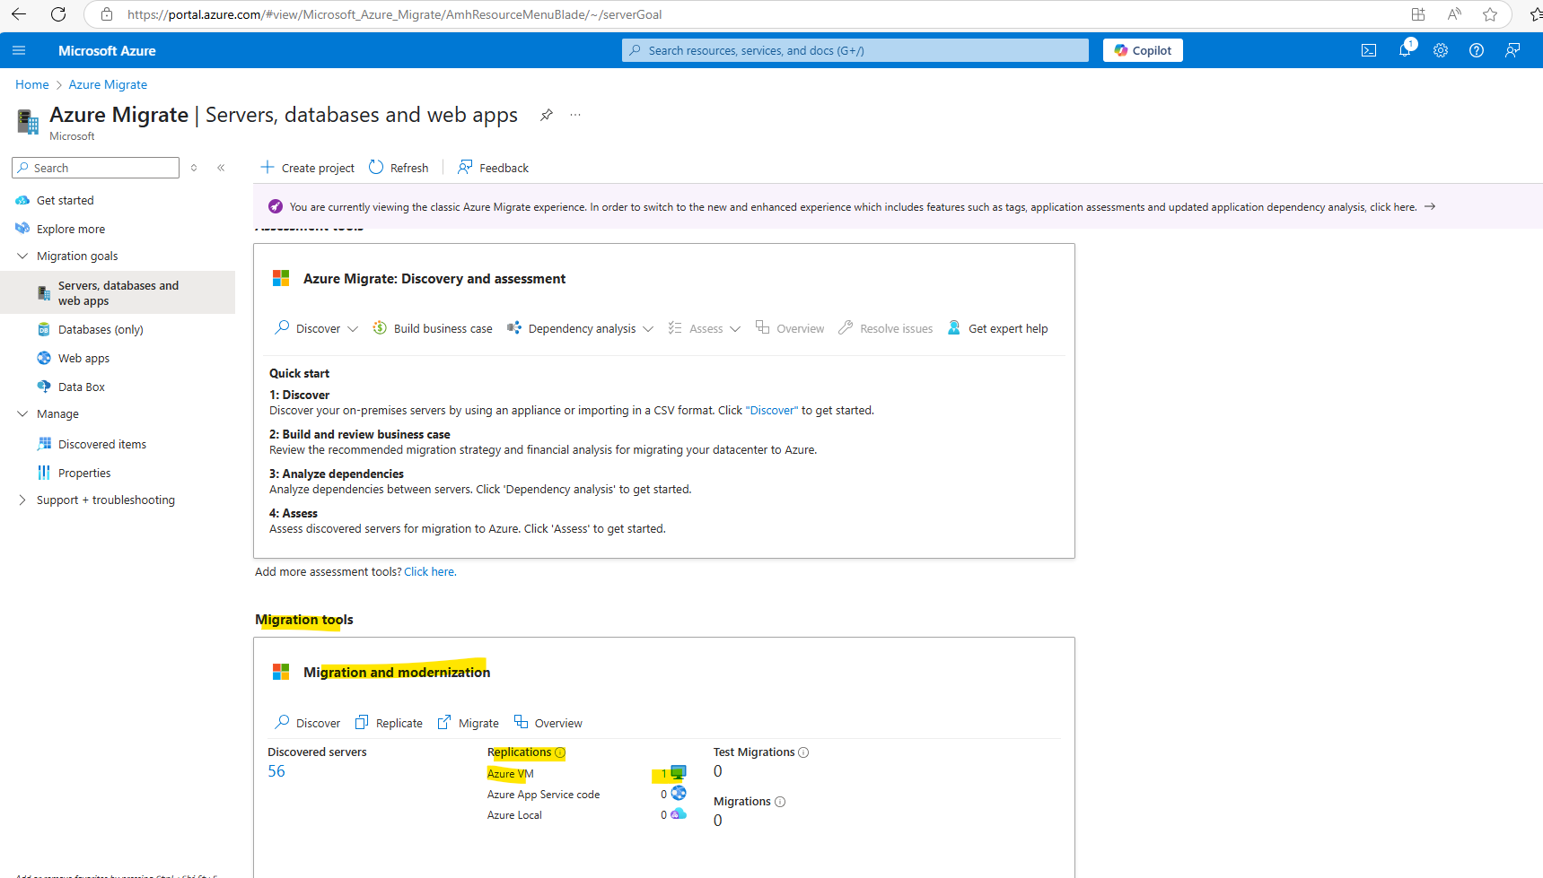Open the Azure portal hamburger menu
The image size is (1543, 878).
pyautogui.click(x=19, y=50)
